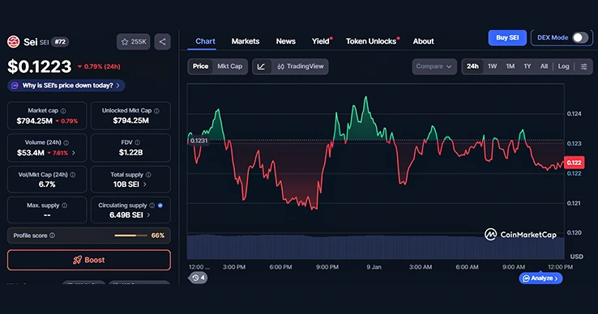Viewport: 598px width, 314px height.
Task: Expand Volume (24h) details chevron
Action: pyautogui.click(x=74, y=153)
